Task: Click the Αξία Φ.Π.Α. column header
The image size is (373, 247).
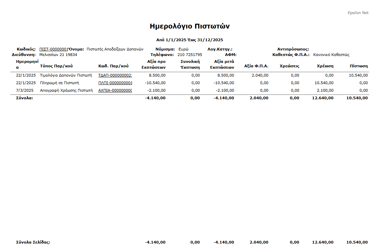Action: point(256,66)
